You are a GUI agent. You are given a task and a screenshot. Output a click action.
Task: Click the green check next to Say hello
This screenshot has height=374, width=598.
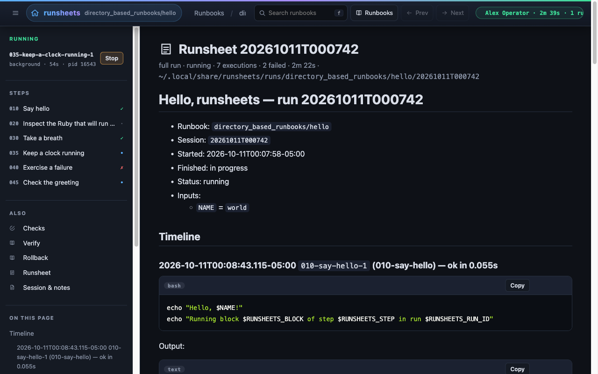point(122,108)
